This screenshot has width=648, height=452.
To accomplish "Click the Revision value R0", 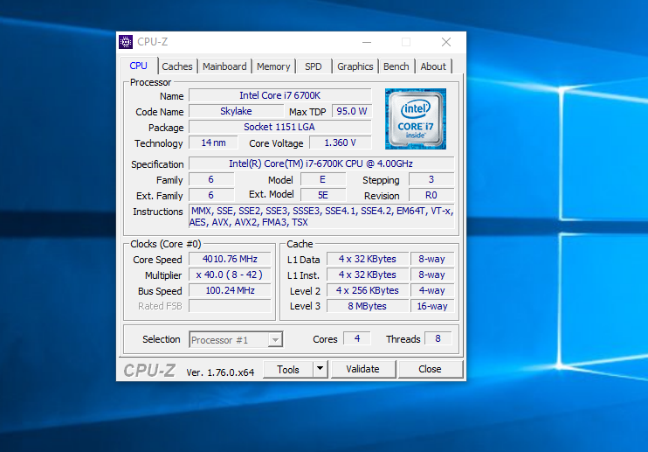I will pyautogui.click(x=431, y=195).
